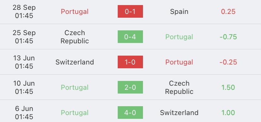This screenshot has width=261, height=122.
Task: Select Czech Republic home team on 25 Sep
Action: 74,37
